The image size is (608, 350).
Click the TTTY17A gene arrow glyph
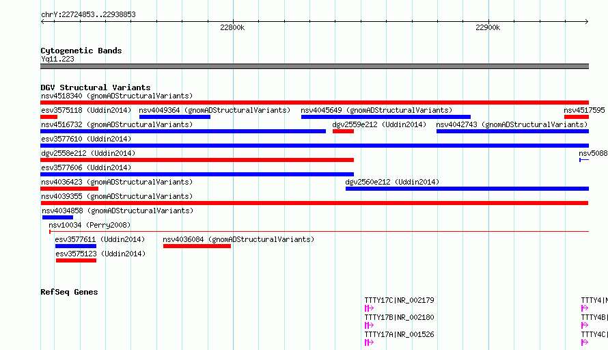pyautogui.click(x=369, y=342)
